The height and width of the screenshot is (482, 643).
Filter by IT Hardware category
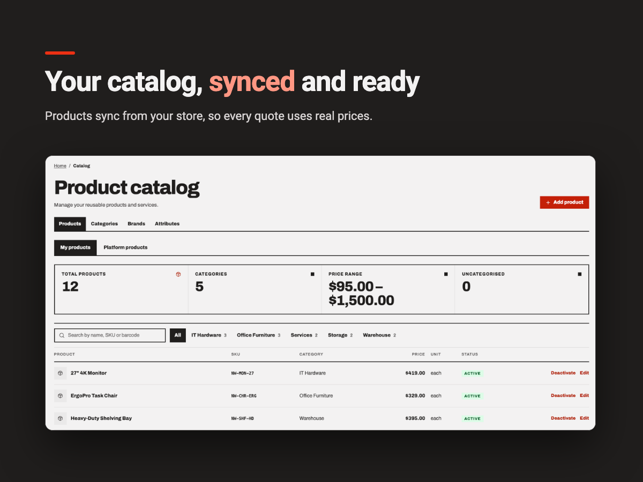click(209, 335)
